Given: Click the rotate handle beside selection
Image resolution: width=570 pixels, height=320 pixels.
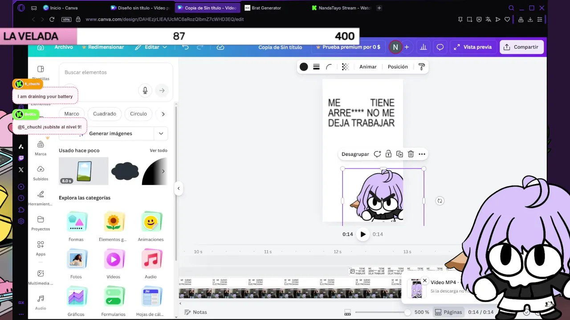Looking at the screenshot, I should tap(440, 201).
